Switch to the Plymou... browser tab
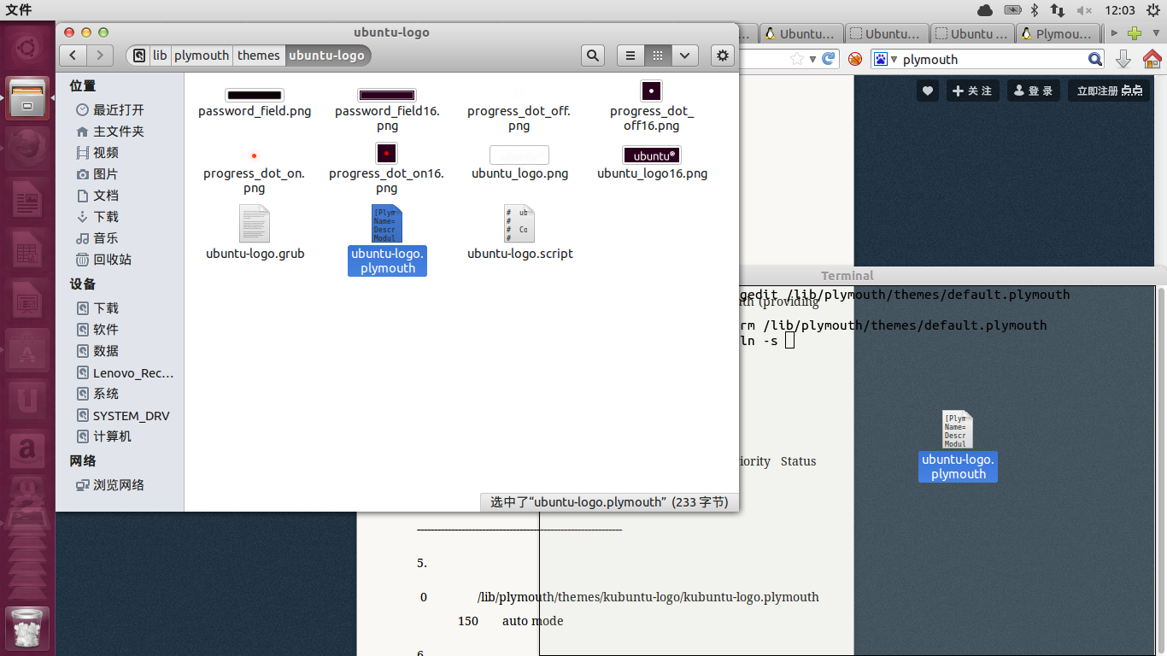 pos(1057,33)
